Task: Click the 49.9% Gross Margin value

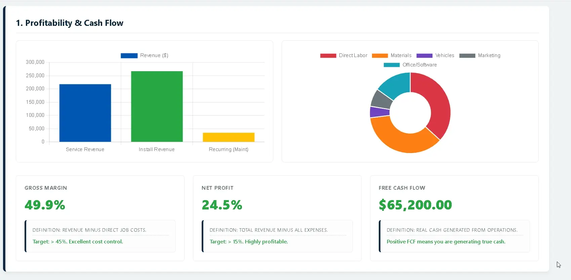Action: click(x=45, y=205)
